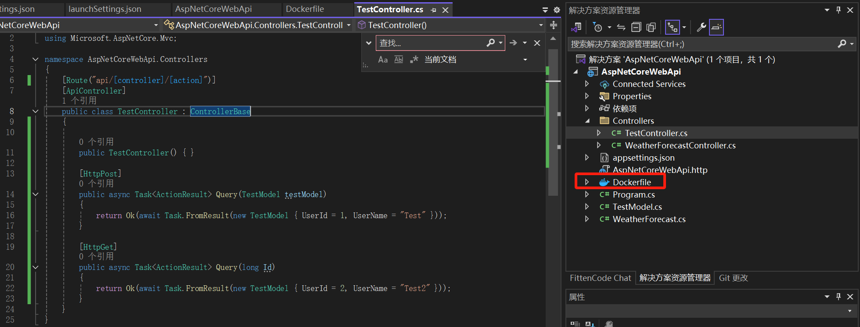This screenshot has width=860, height=327.
Task: Open pending changes filter dropdown arrow
Action: pyautogui.click(x=609, y=27)
